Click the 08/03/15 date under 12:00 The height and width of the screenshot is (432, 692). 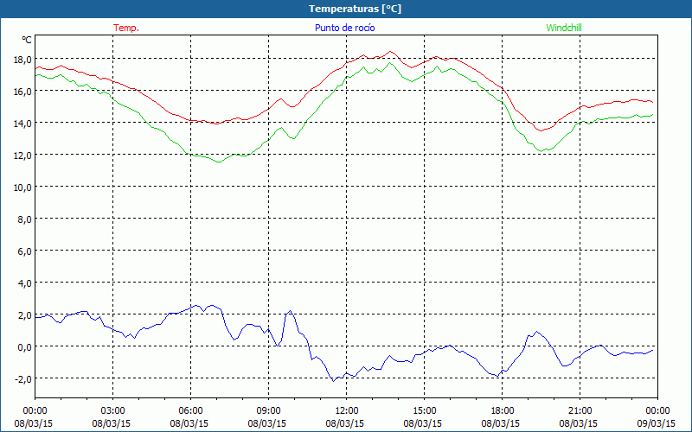coord(344,423)
